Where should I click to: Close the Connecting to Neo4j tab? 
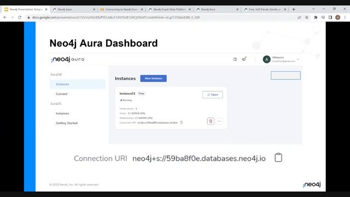point(142,9)
